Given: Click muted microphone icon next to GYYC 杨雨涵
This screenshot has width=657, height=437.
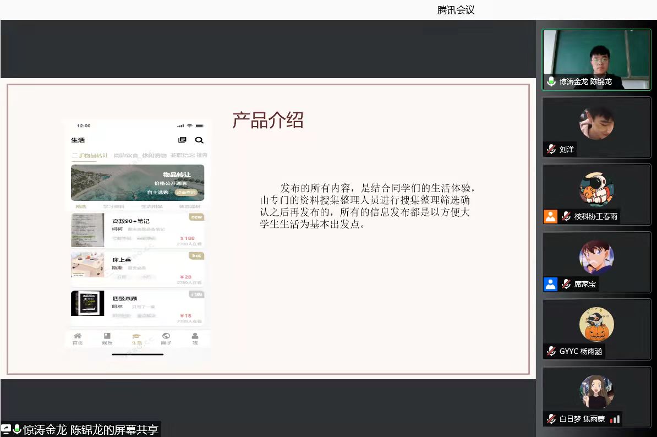Looking at the screenshot, I should click(551, 351).
